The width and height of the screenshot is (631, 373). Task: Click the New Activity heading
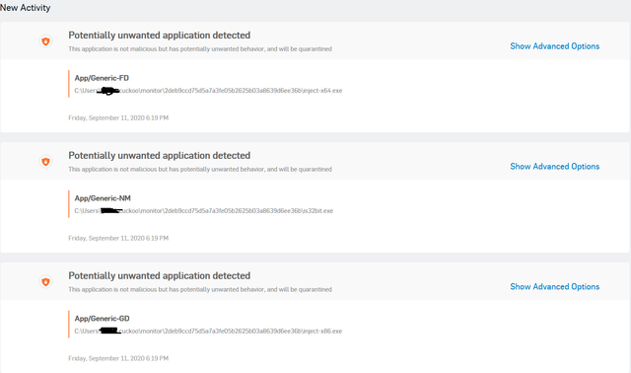pyautogui.click(x=26, y=8)
